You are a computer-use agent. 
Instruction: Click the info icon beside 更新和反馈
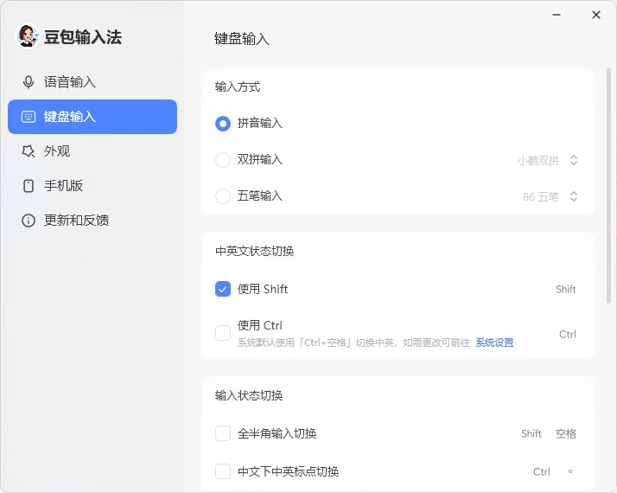(29, 221)
